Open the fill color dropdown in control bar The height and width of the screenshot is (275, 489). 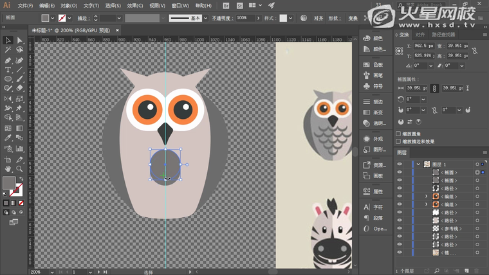click(x=53, y=18)
